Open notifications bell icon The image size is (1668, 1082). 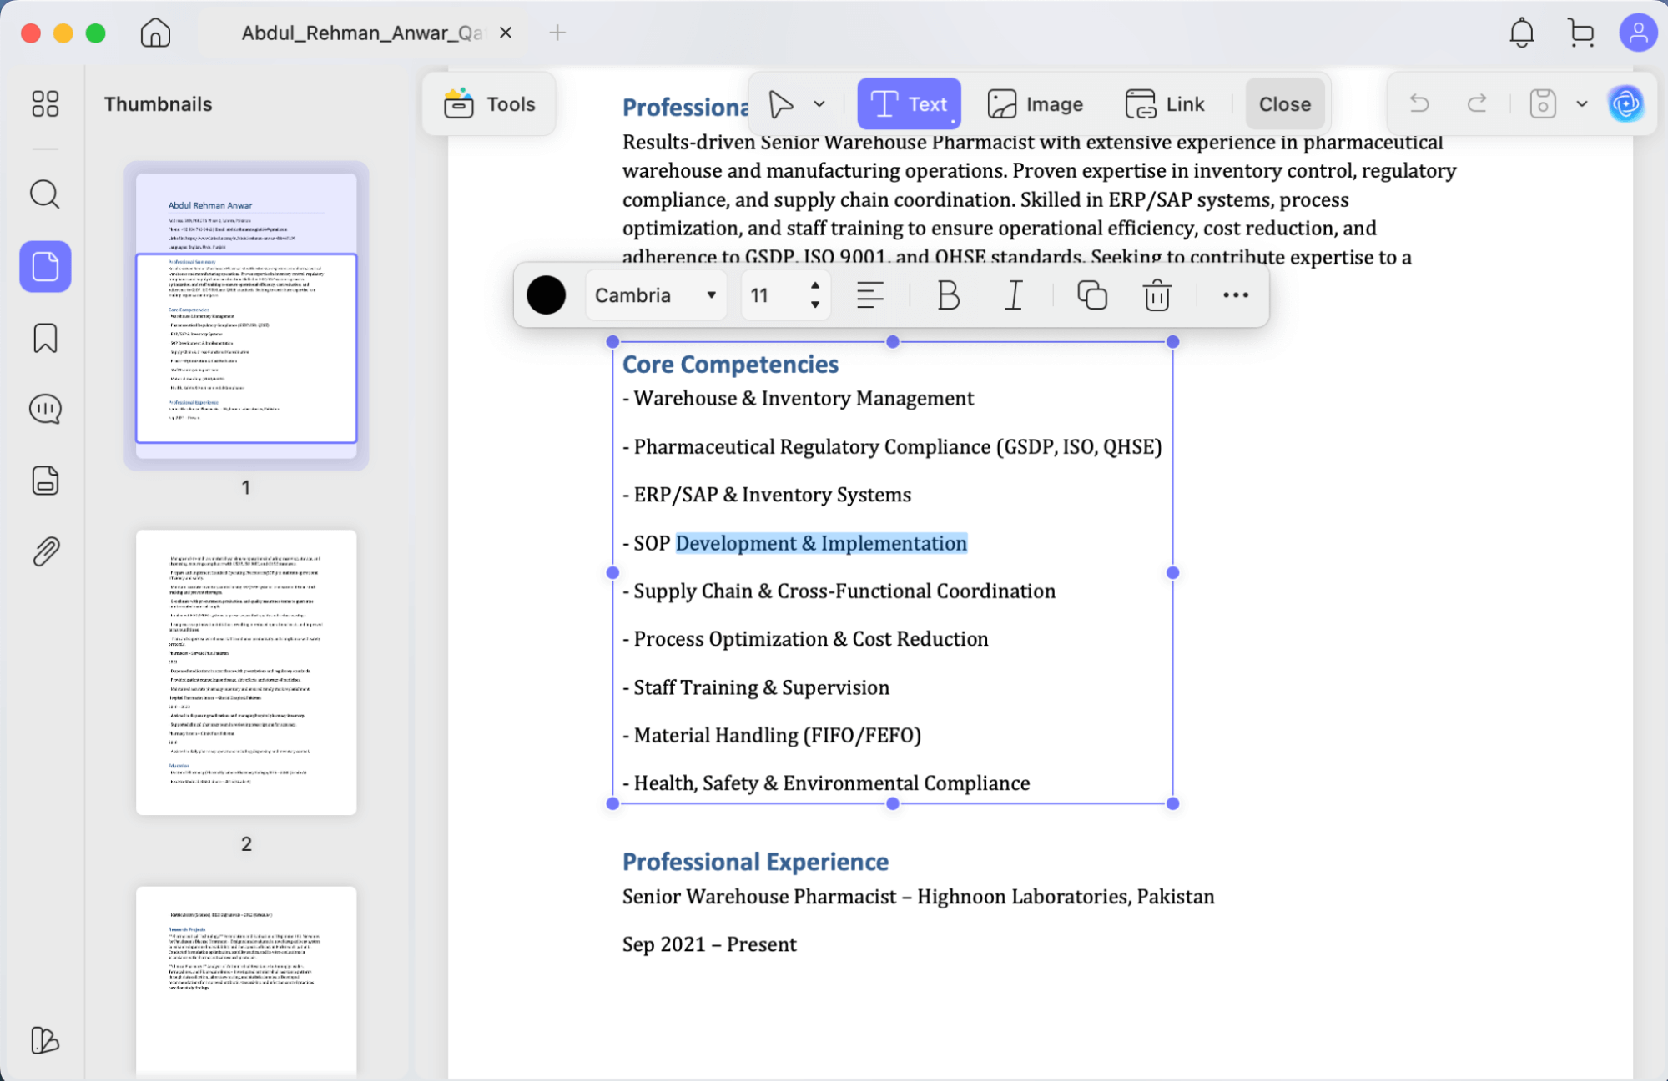pos(1522,33)
